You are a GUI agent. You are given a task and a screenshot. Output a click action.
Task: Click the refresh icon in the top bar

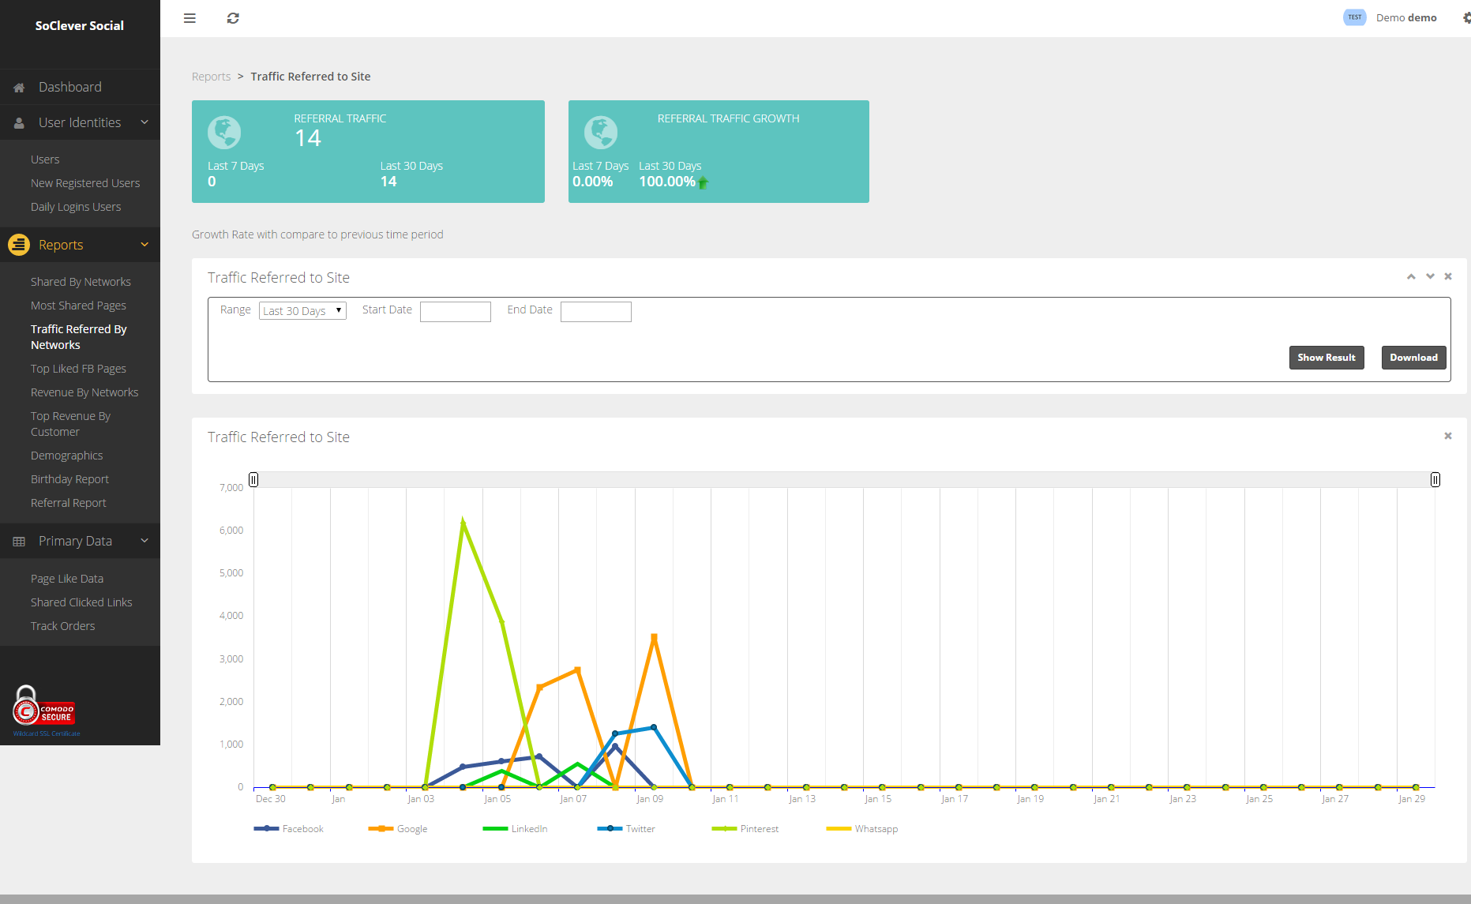(x=232, y=18)
